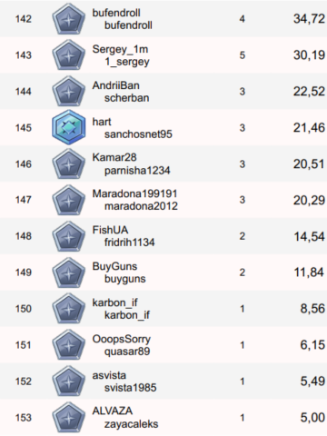Click the pentagon badge beside BuyGuns
327x436 pixels.
pos(69,272)
